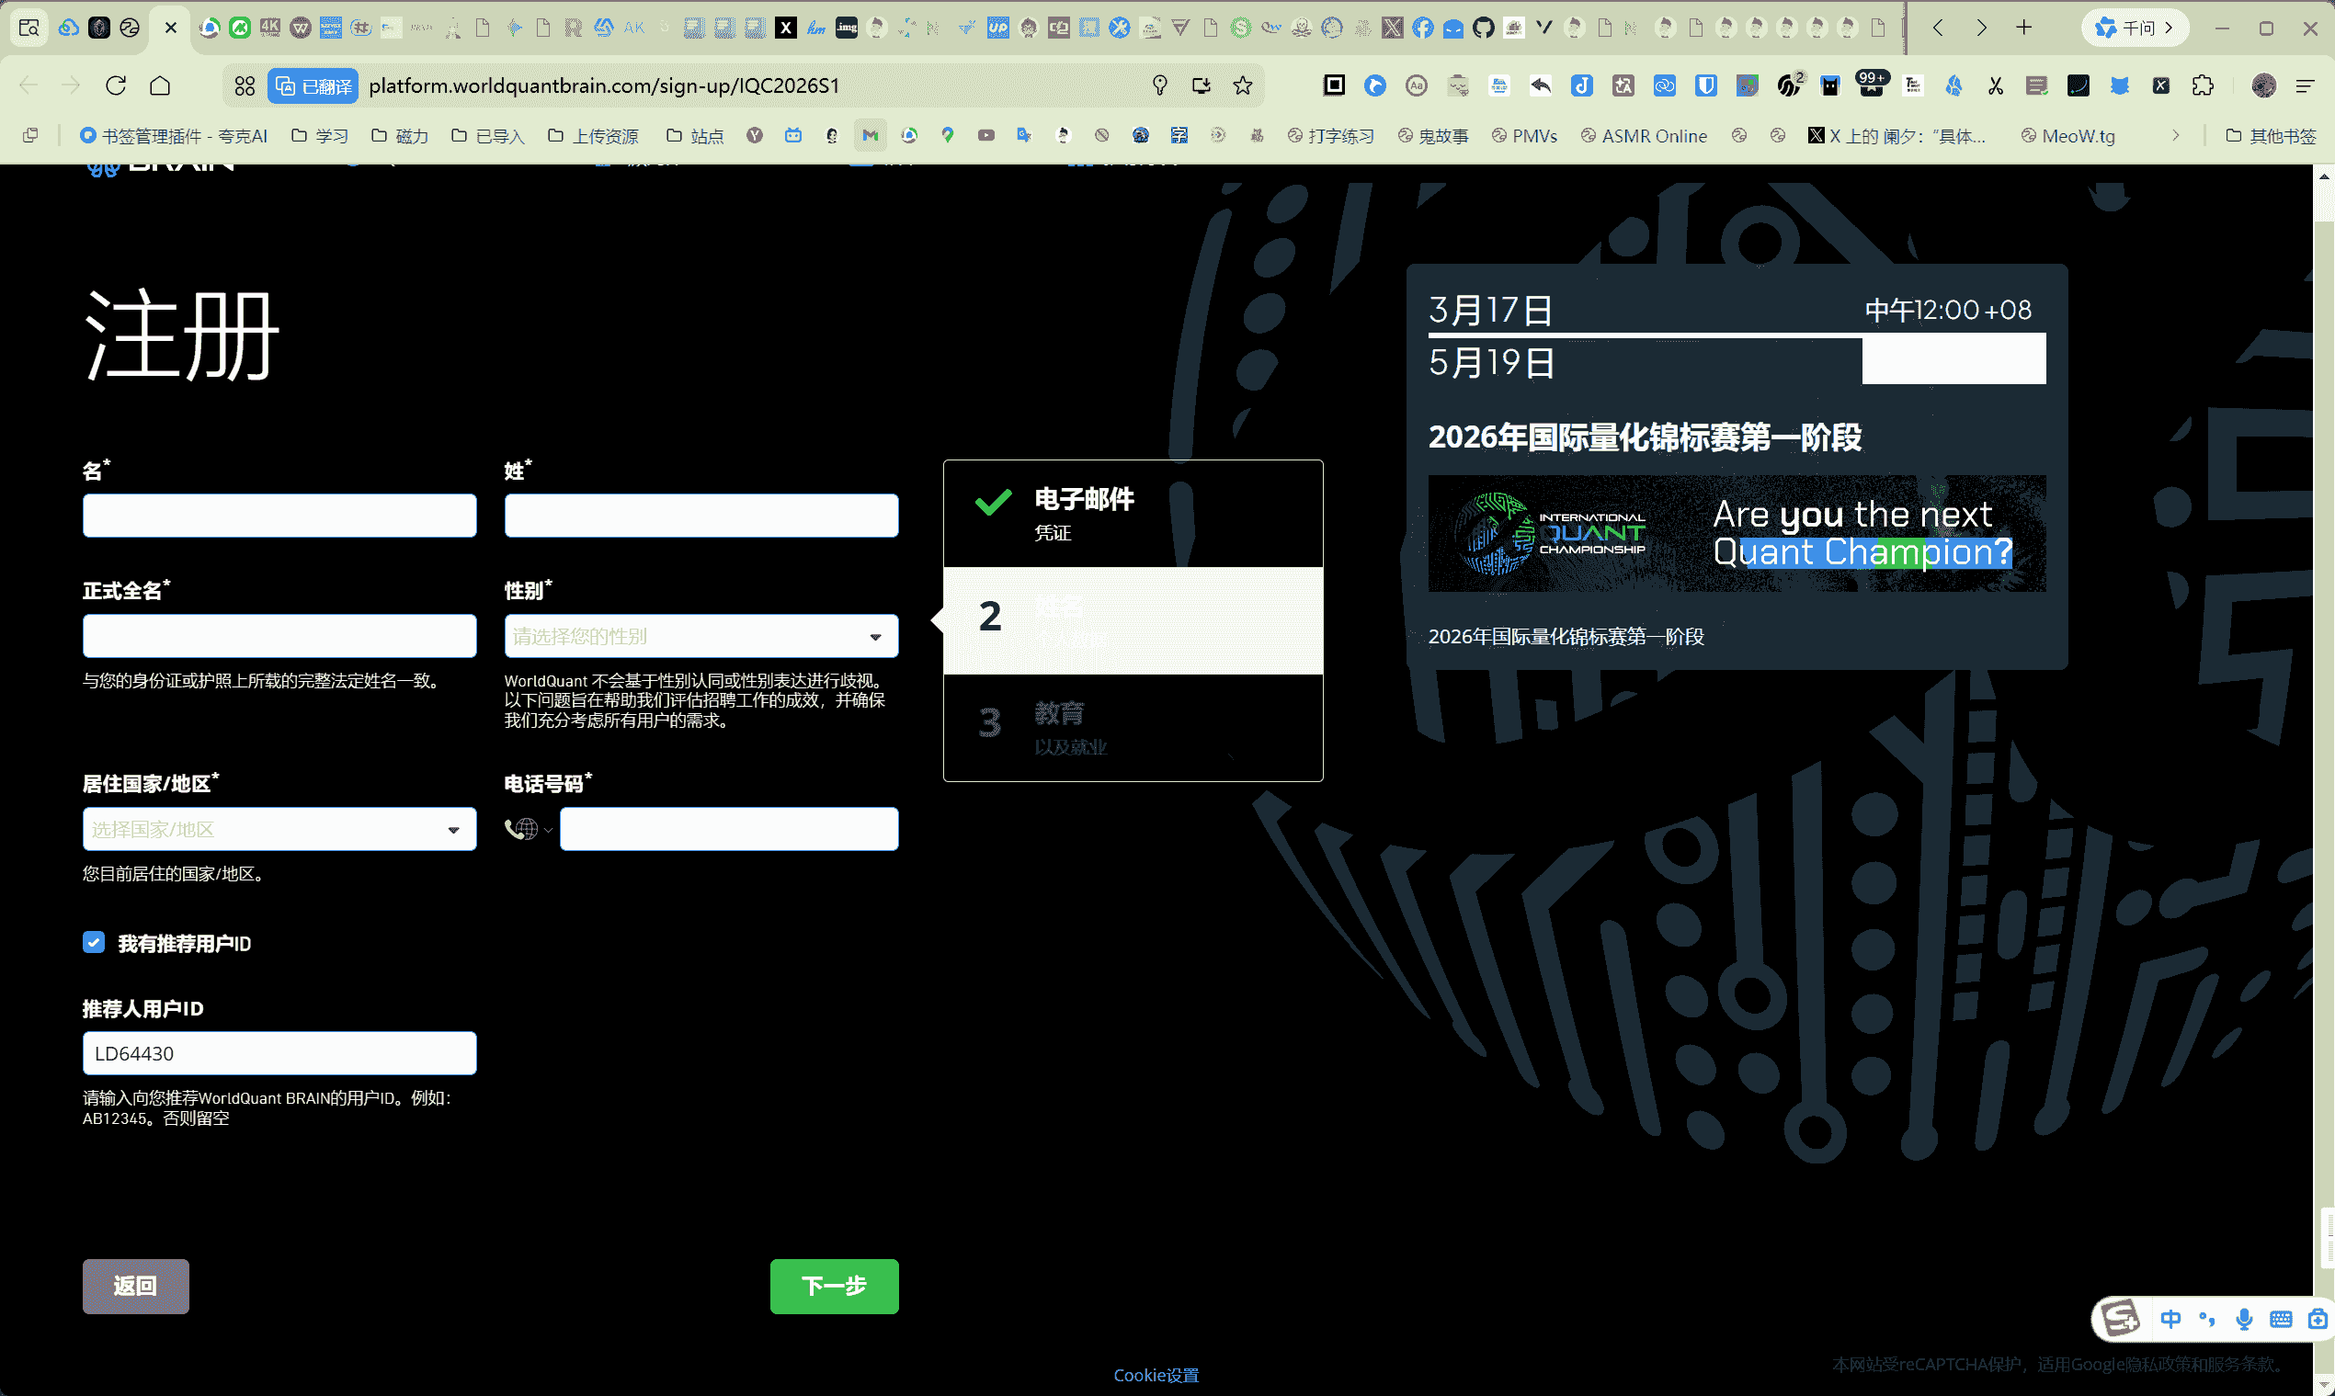Open the 已导入 bookmarks folder
Viewport: 2335px width, 1396px height.
click(x=488, y=135)
